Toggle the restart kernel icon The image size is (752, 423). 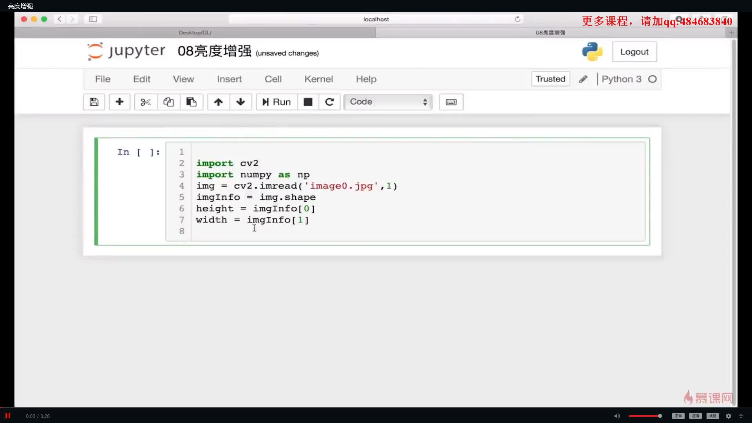(x=329, y=102)
